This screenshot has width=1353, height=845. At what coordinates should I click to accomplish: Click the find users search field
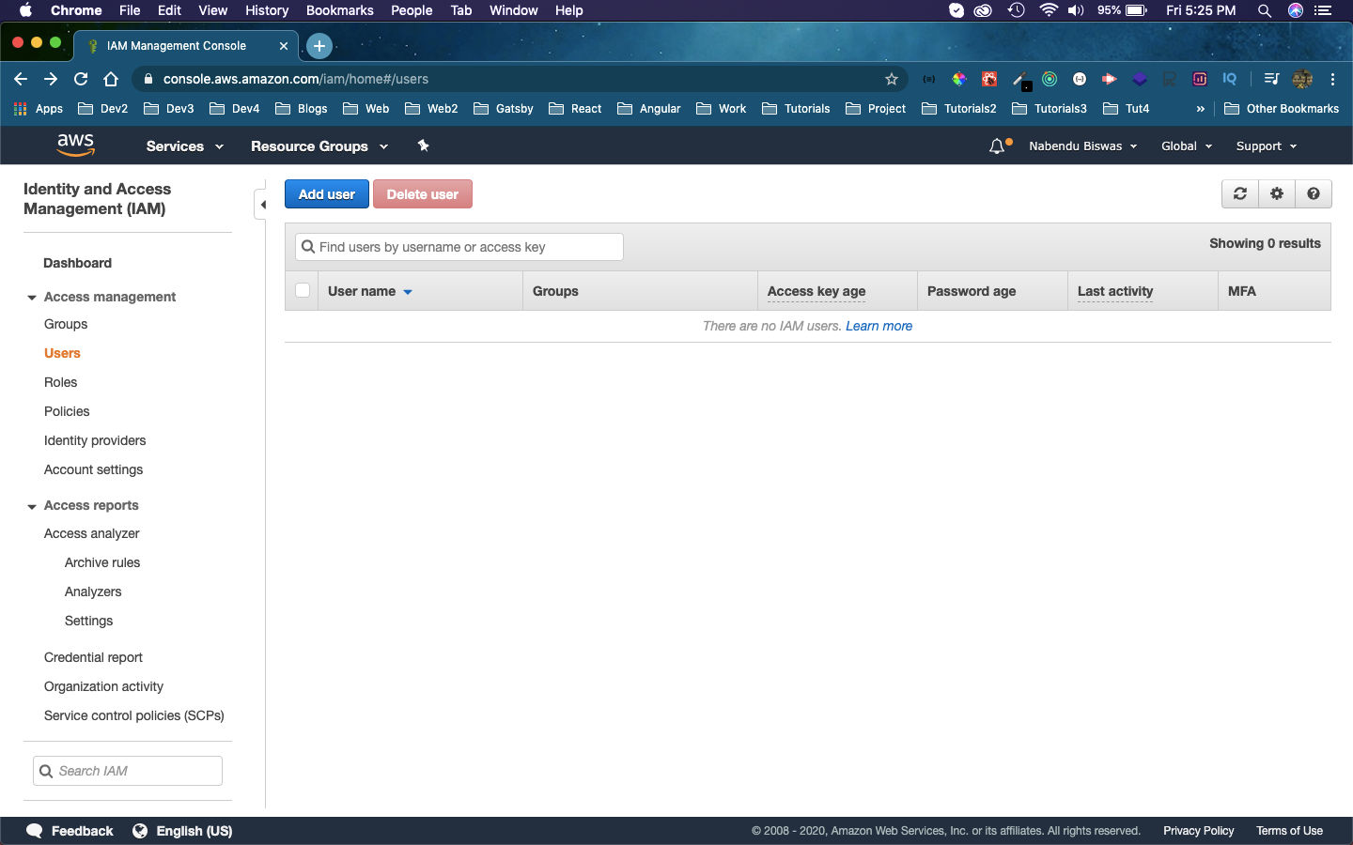click(x=459, y=247)
